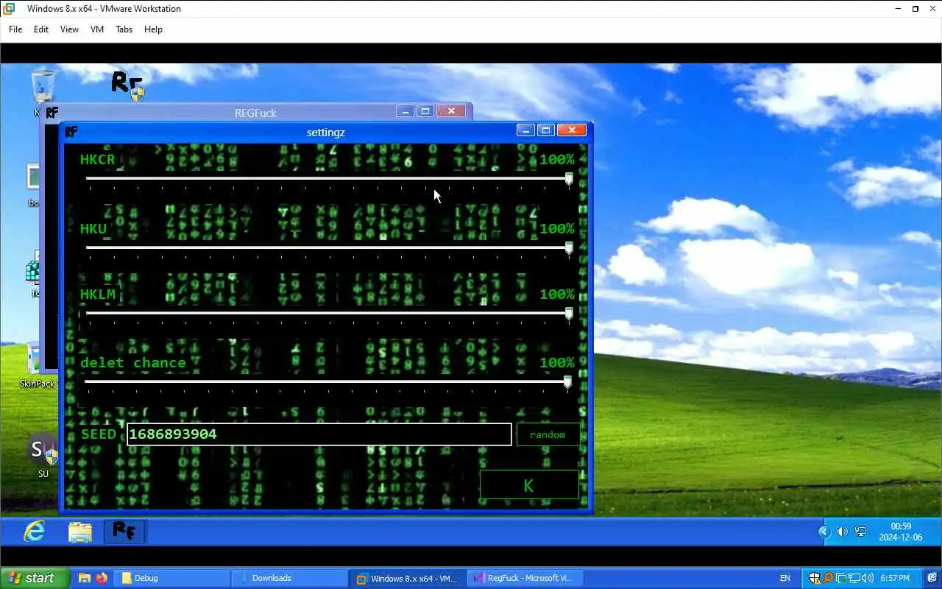Viewport: 942px width, 589px height.
Task: Click the HKCR 100% value
Action: (557, 160)
